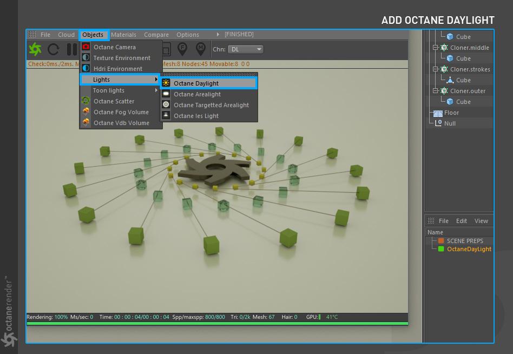Screen dimensions: 513x354
Task: Click the Live Viewer menu grip icon
Action: click(32, 34)
